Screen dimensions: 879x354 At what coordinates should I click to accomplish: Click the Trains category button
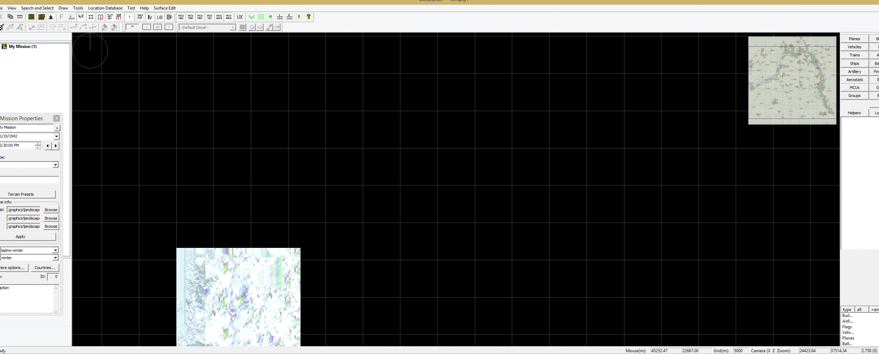click(x=854, y=55)
